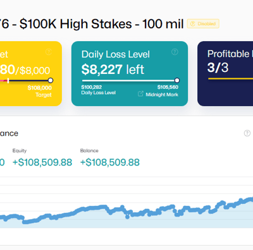Click the $105,560 midnight mark value
Screen dimensions: 253x250
click(168, 87)
